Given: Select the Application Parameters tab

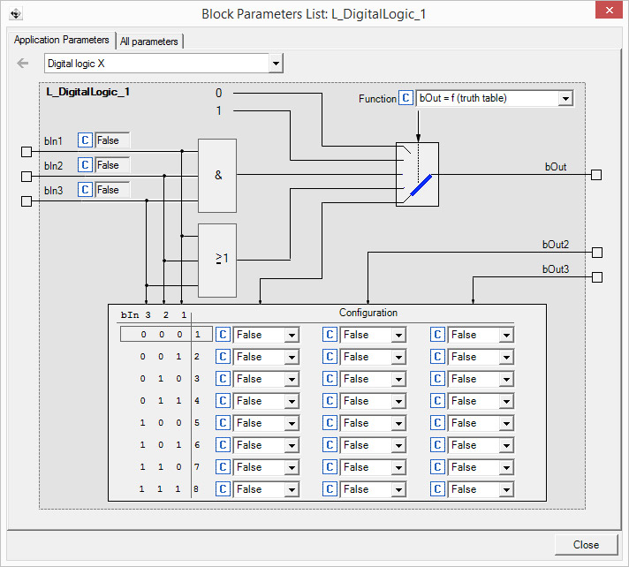Looking at the screenshot, I should click(62, 41).
